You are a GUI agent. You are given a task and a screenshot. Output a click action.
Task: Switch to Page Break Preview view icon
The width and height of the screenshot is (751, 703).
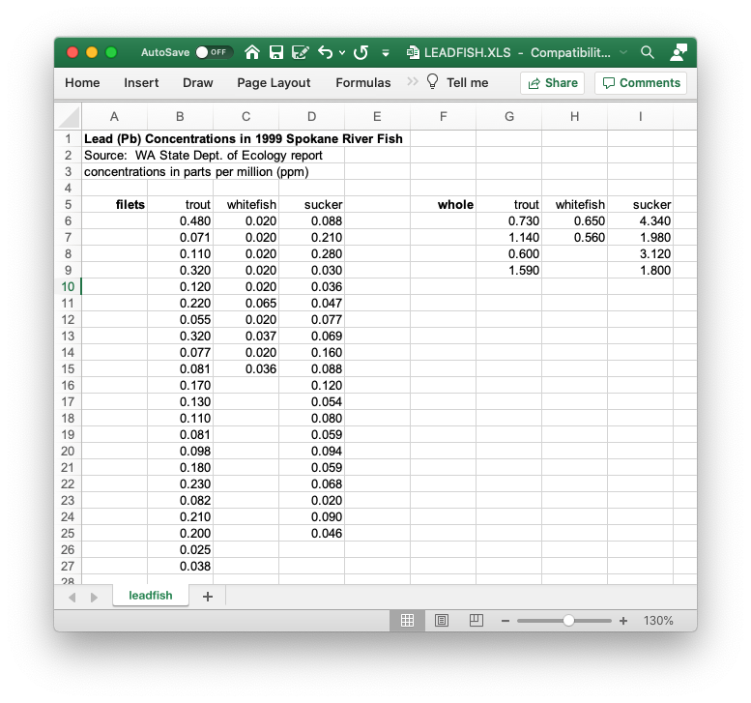click(x=476, y=620)
